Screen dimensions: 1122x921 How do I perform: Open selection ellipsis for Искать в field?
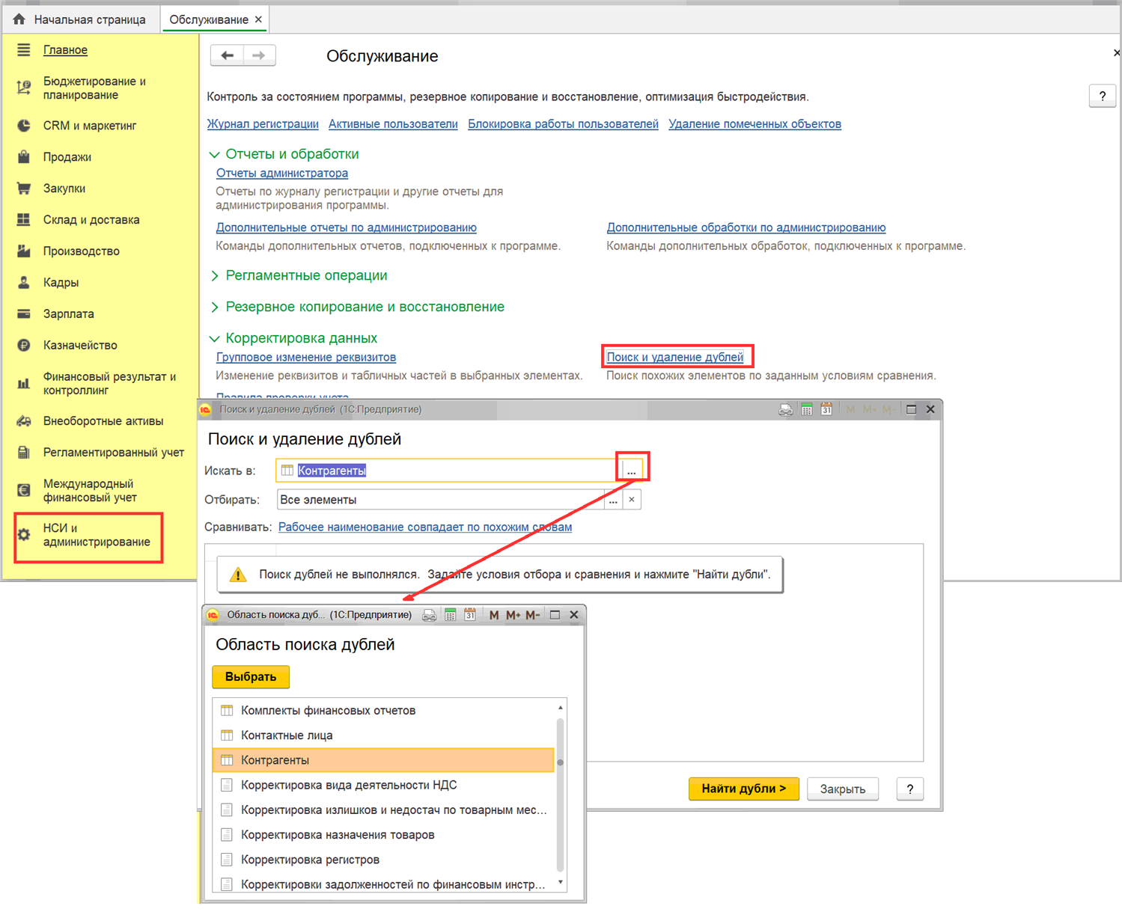632,471
